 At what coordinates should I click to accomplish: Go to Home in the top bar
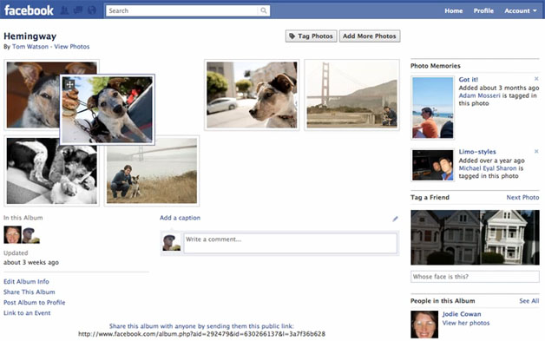click(454, 10)
